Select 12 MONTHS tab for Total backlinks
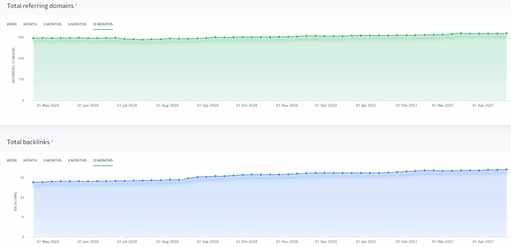Viewport: 511px width, 247px height. pos(103,161)
